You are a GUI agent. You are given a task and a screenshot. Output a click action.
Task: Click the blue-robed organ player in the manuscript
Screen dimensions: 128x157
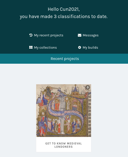point(45,99)
